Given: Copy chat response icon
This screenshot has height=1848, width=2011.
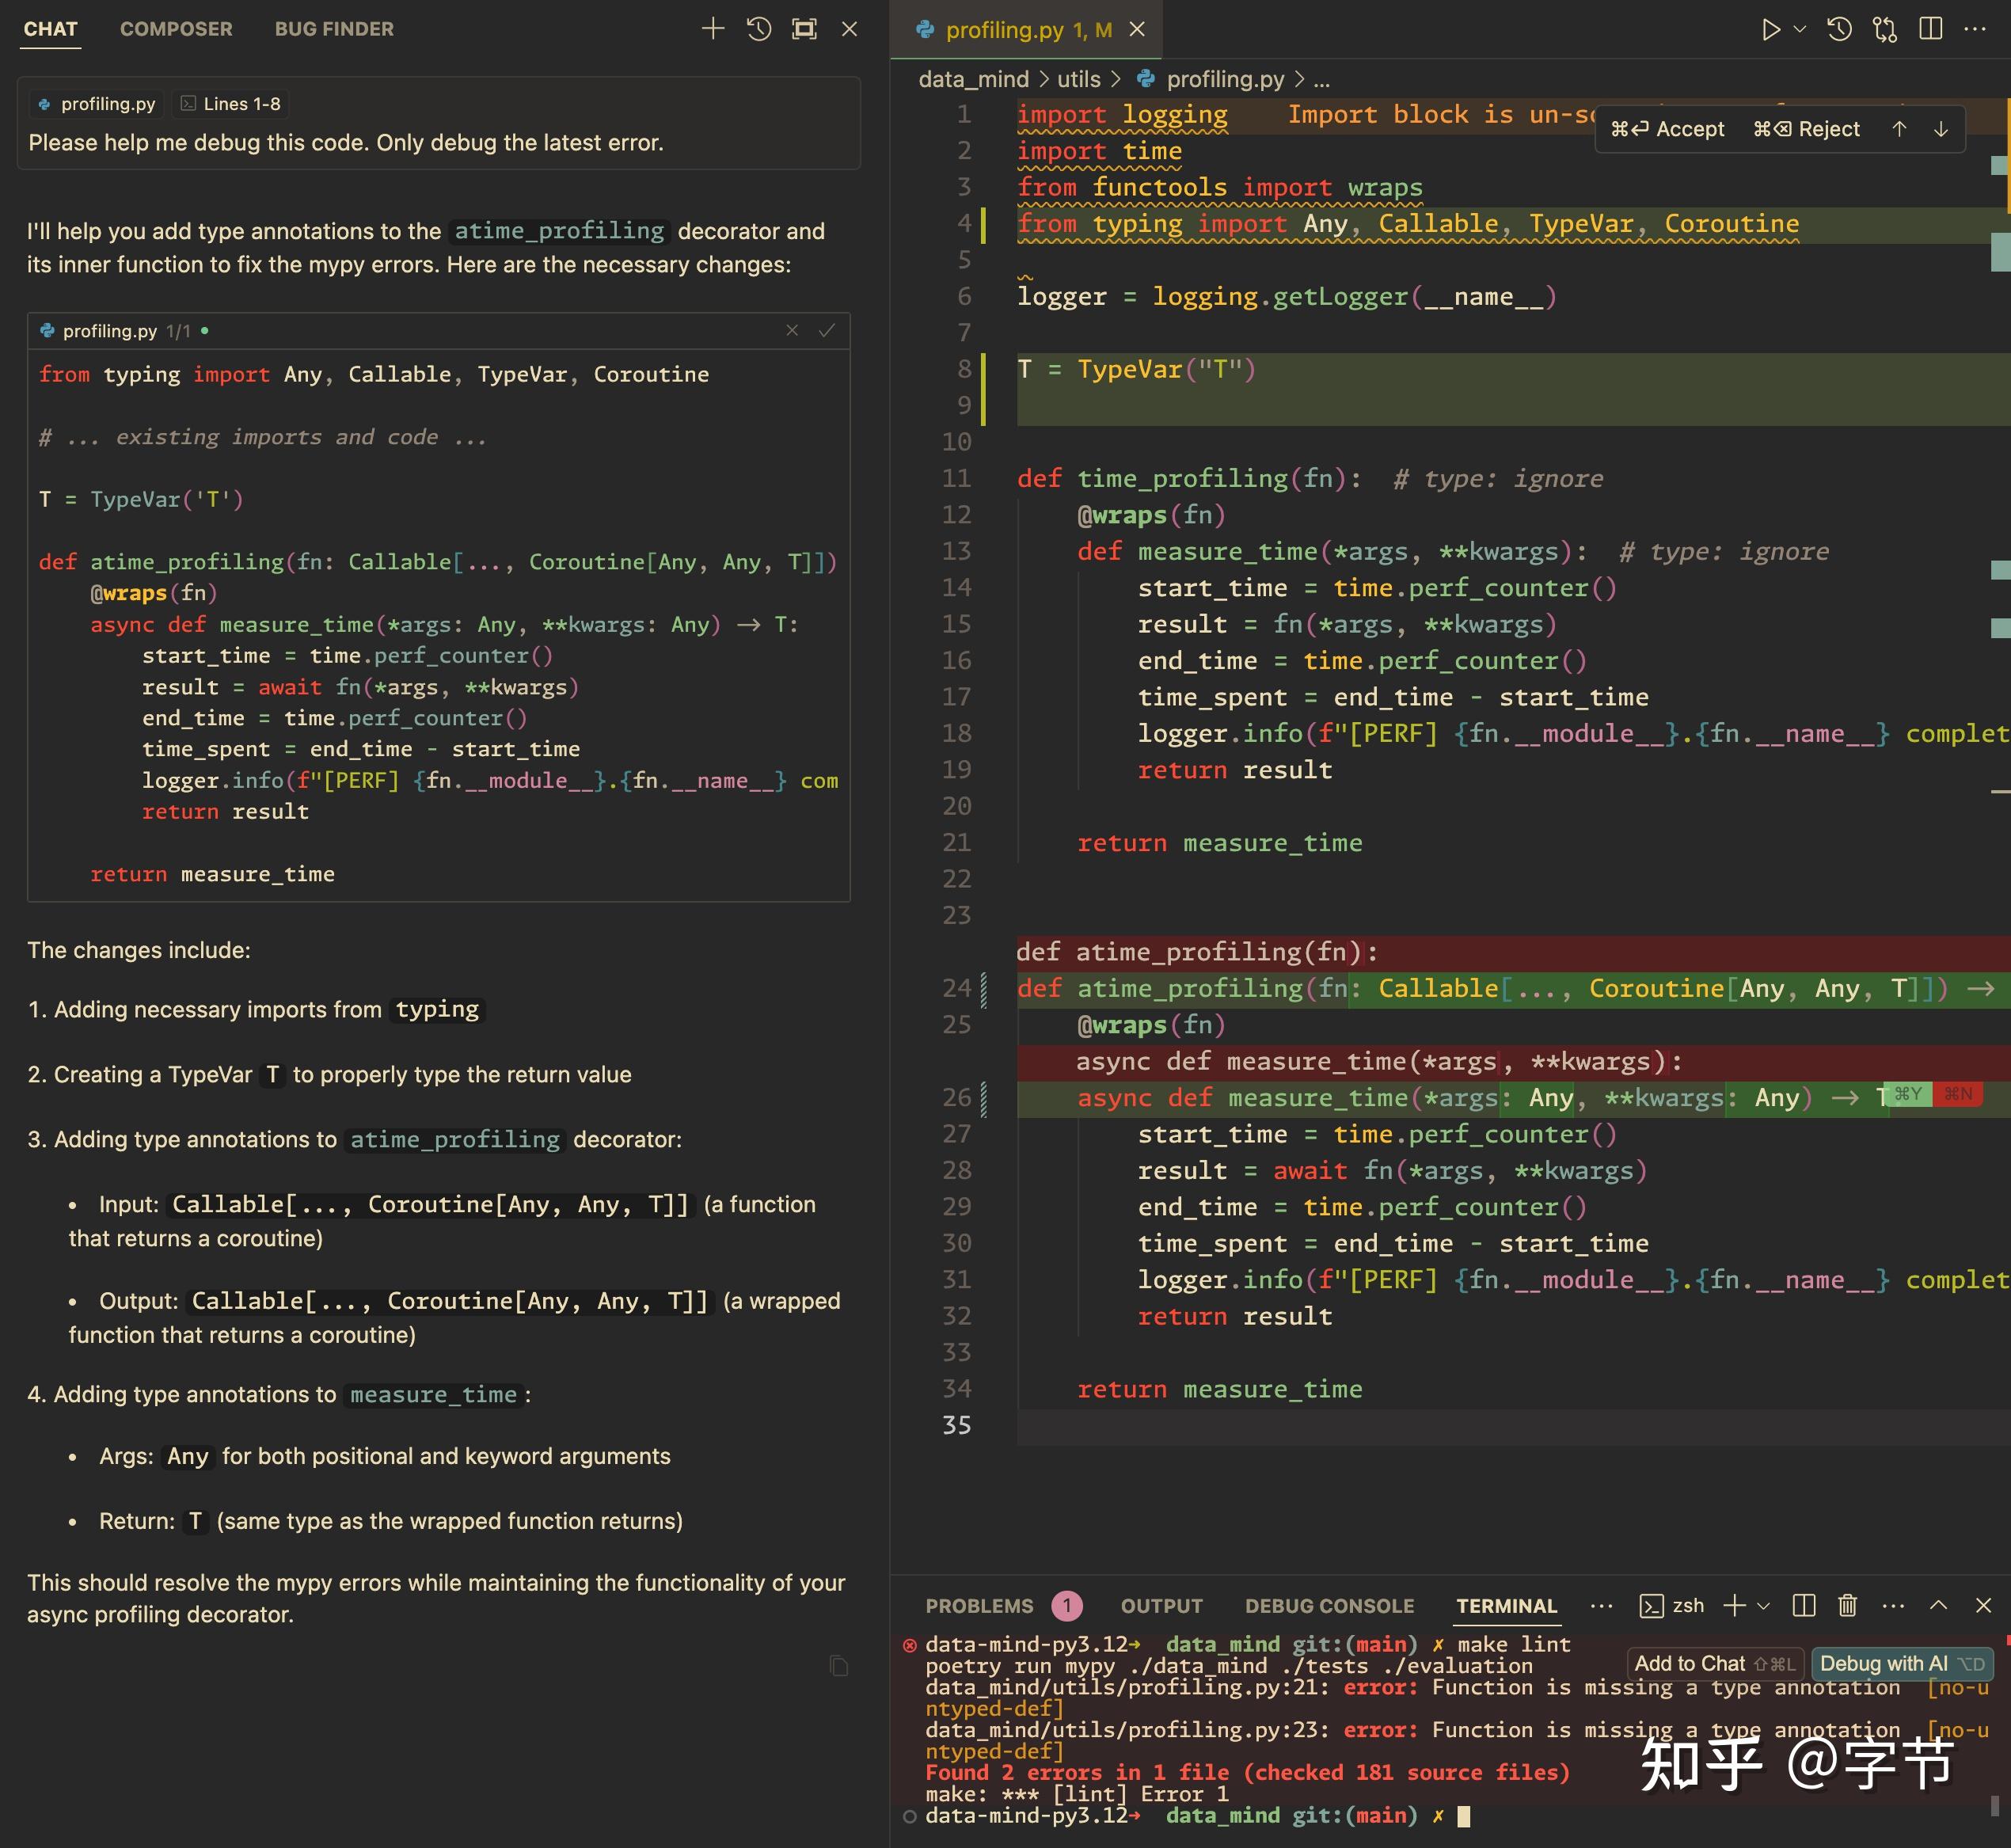Looking at the screenshot, I should [838, 1666].
